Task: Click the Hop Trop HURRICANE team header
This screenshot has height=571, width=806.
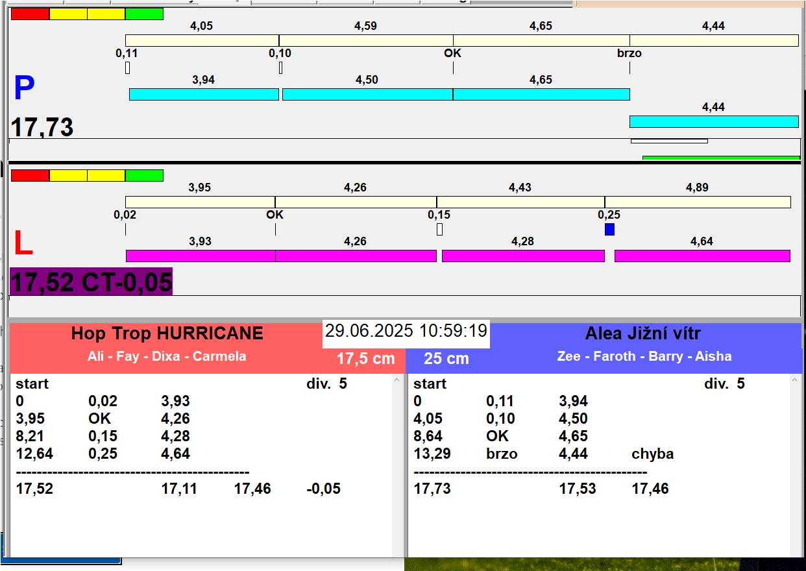Action: 167,334
